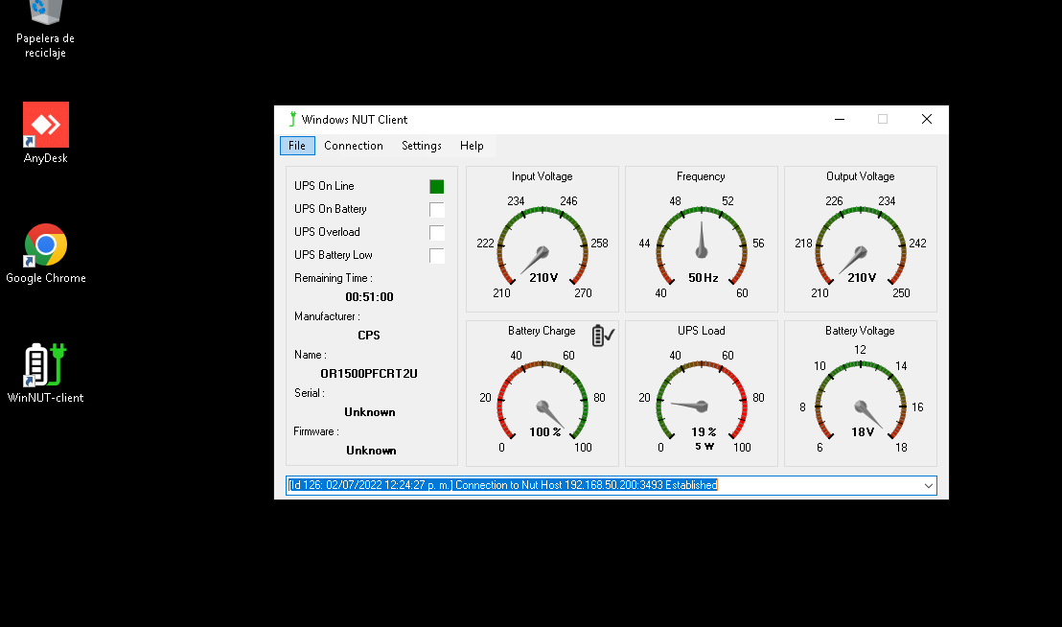Click the green UPS On Line indicator

(436, 186)
